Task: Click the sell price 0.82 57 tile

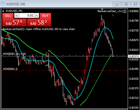Action: [x=15, y=22]
